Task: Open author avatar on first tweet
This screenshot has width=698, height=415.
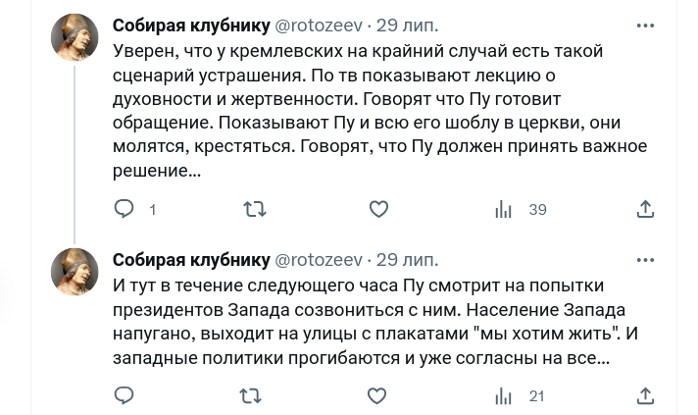Action: [75, 38]
